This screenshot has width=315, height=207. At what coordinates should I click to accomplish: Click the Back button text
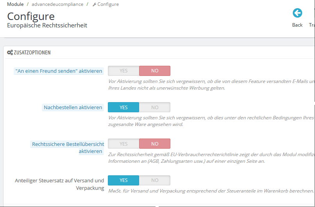pyautogui.click(x=297, y=25)
